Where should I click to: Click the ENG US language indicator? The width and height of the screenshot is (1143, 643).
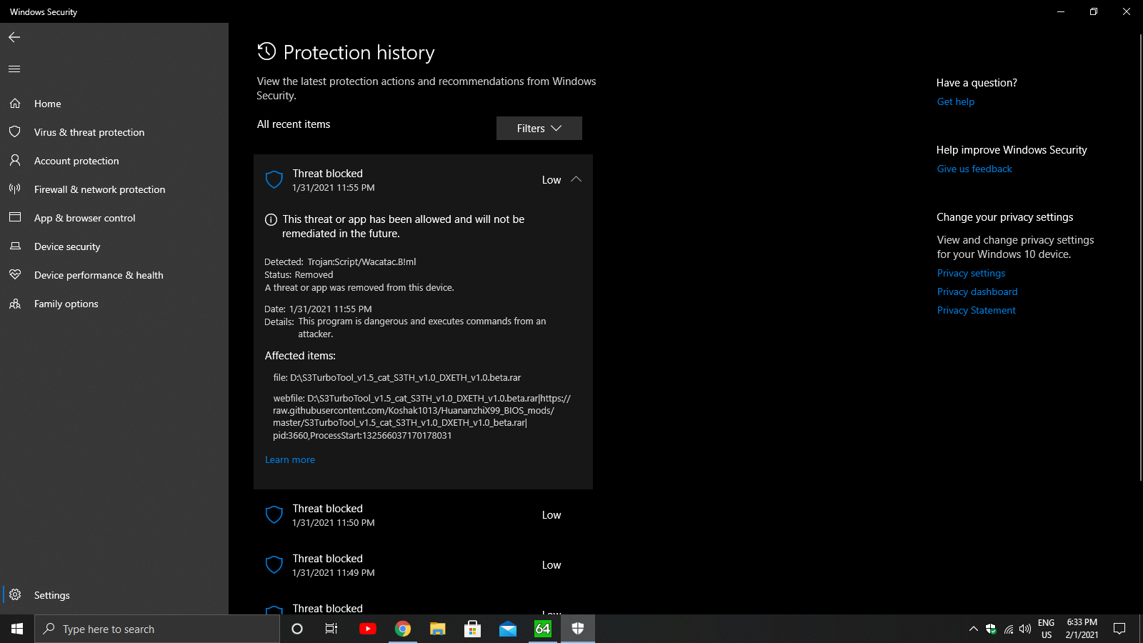[1047, 629]
